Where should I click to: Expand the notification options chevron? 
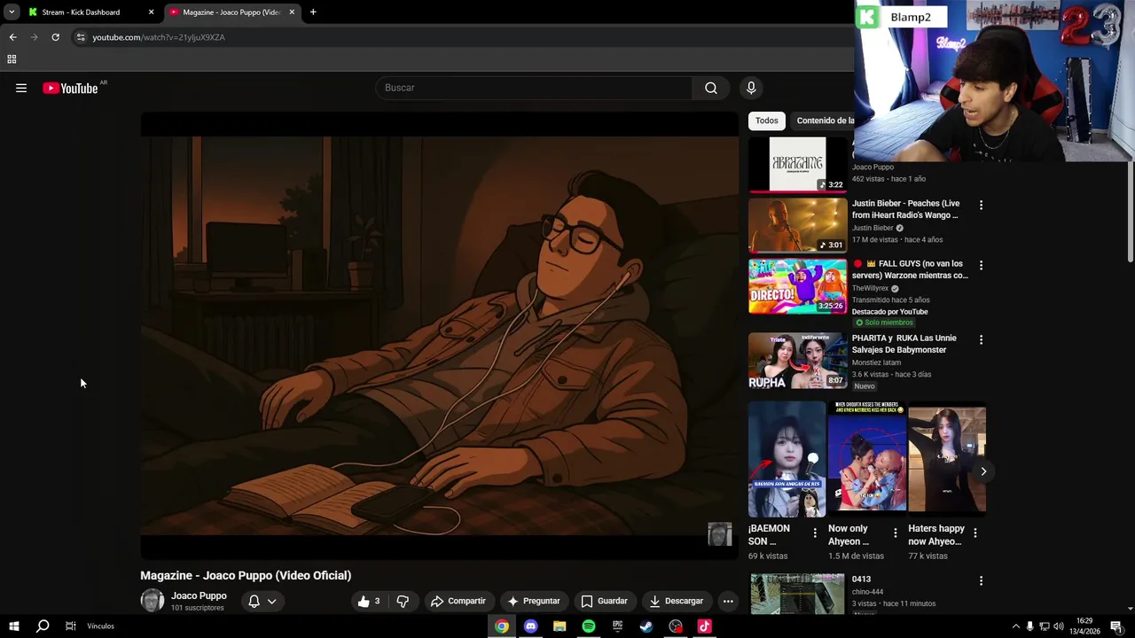coord(272,601)
